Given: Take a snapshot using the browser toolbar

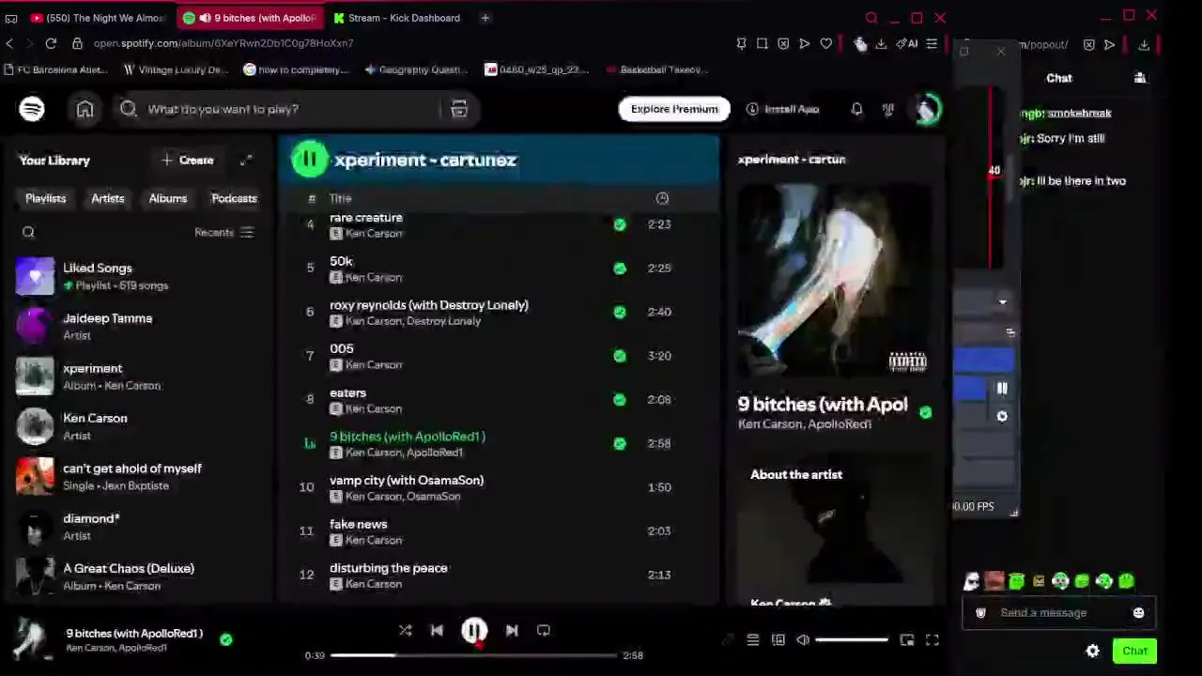Looking at the screenshot, I should (762, 43).
